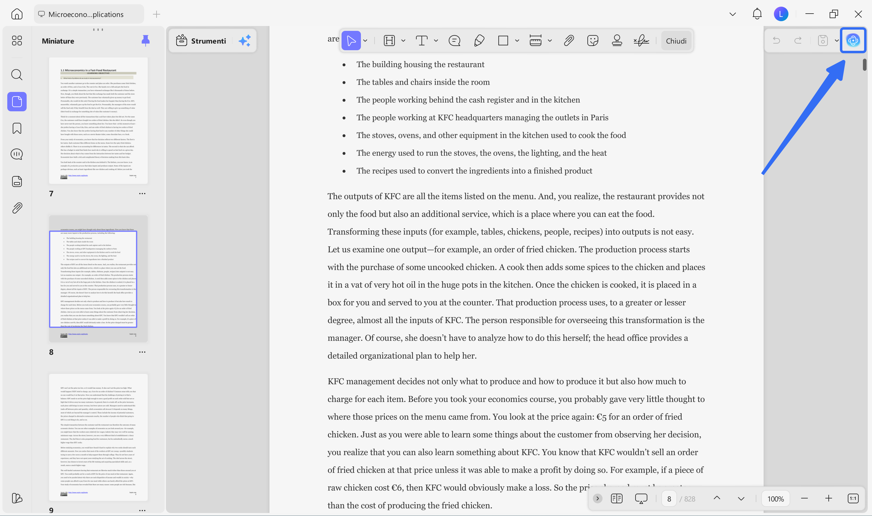Click the save icon
Screen dimensions: 872x516
823,41
